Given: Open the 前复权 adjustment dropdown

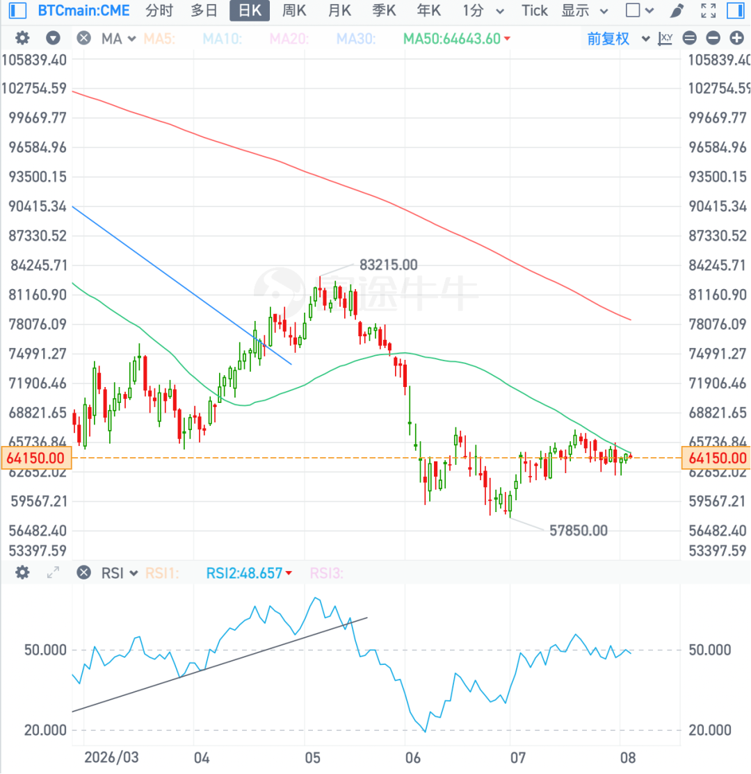Looking at the screenshot, I should (x=618, y=38).
